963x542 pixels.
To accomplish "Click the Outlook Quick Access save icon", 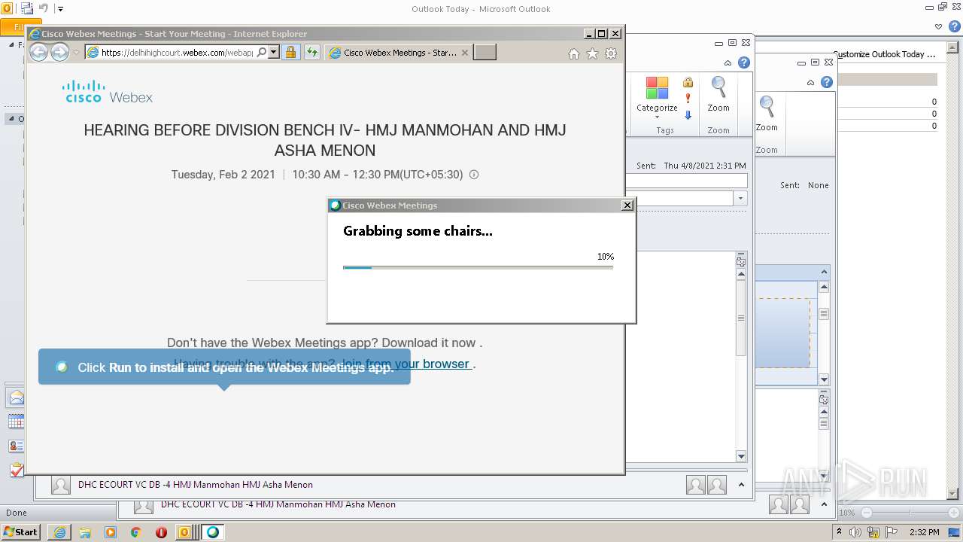I will [x=27, y=9].
